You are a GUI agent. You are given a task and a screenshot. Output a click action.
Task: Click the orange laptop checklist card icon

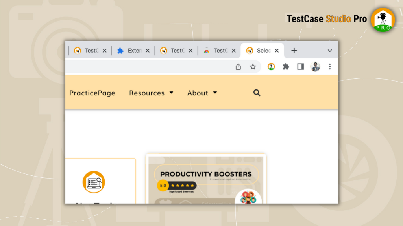click(x=94, y=182)
